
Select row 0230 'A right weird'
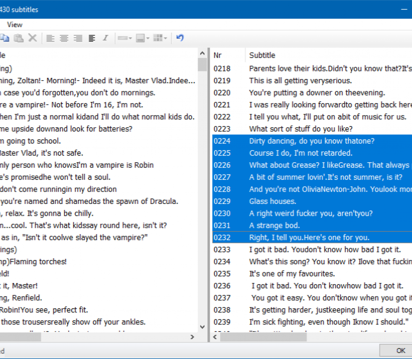click(x=312, y=213)
